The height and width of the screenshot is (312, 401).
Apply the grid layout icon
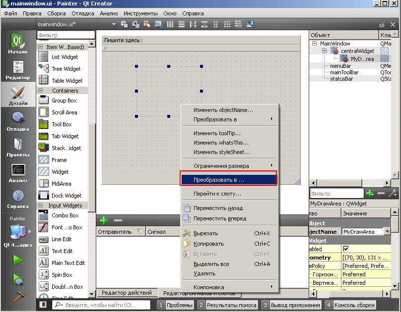tap(227, 24)
